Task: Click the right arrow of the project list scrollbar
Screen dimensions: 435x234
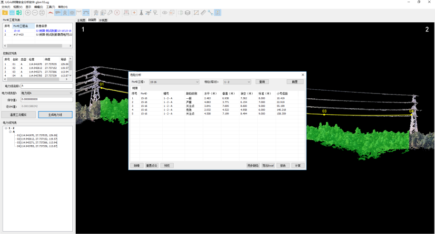Action: coord(70,46)
